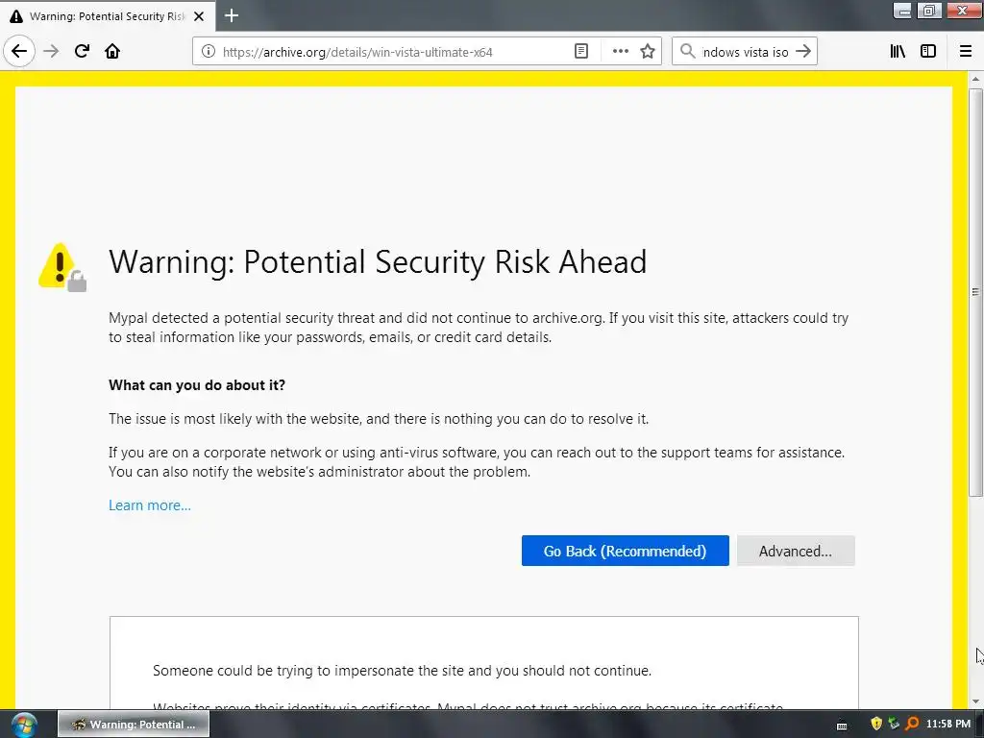984x738 pixels.
Task: Follow the Learn more… link
Action: point(150,505)
